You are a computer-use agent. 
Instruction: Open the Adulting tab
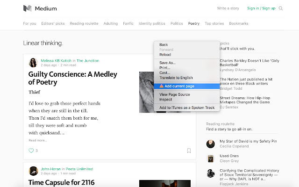point(111,23)
